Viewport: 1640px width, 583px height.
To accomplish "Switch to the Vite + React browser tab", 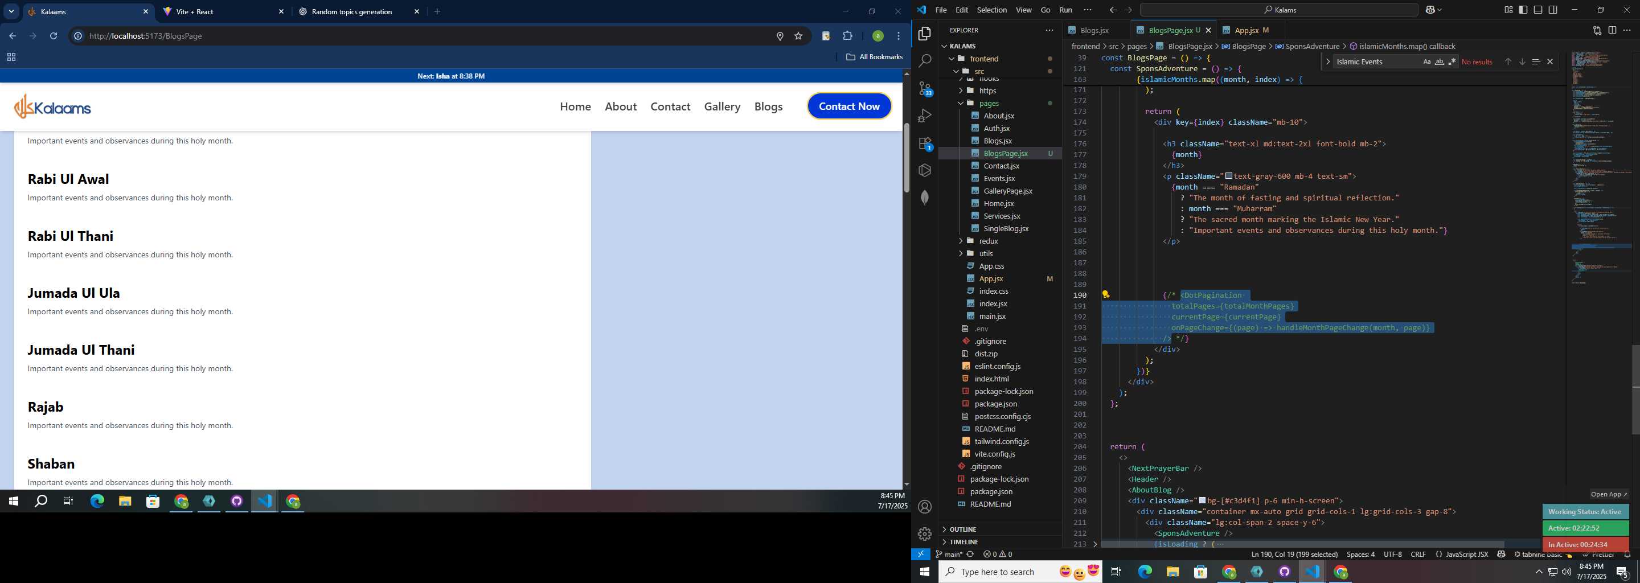I will (x=223, y=11).
